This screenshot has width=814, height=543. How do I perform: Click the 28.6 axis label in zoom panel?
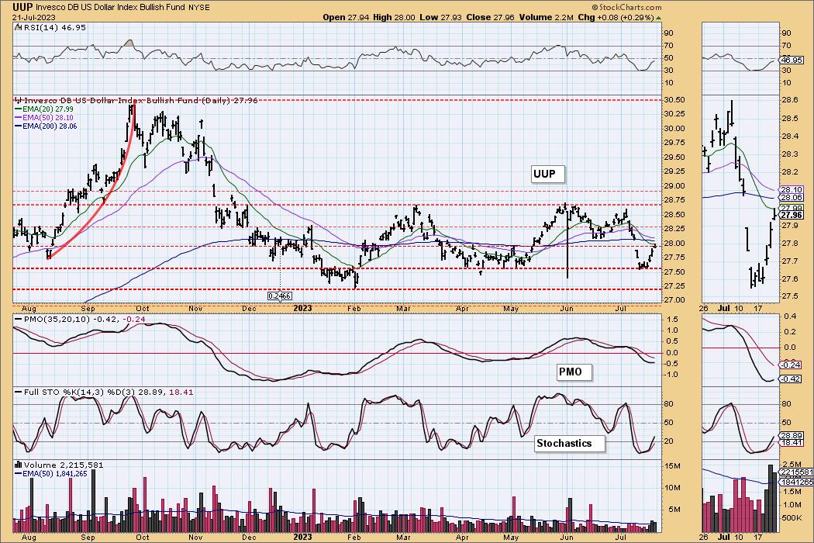[790, 100]
